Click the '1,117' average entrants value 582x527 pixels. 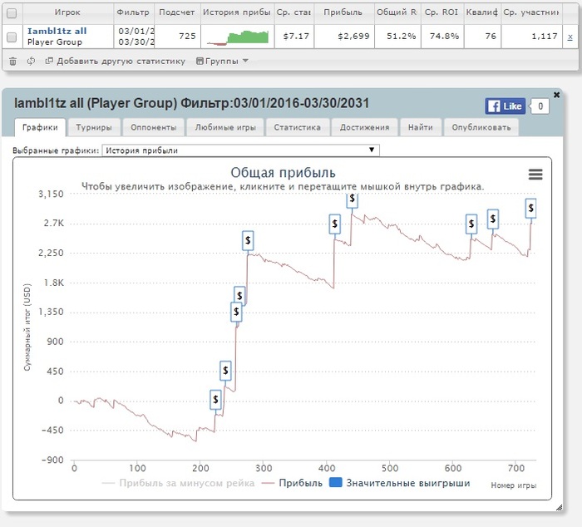[545, 37]
